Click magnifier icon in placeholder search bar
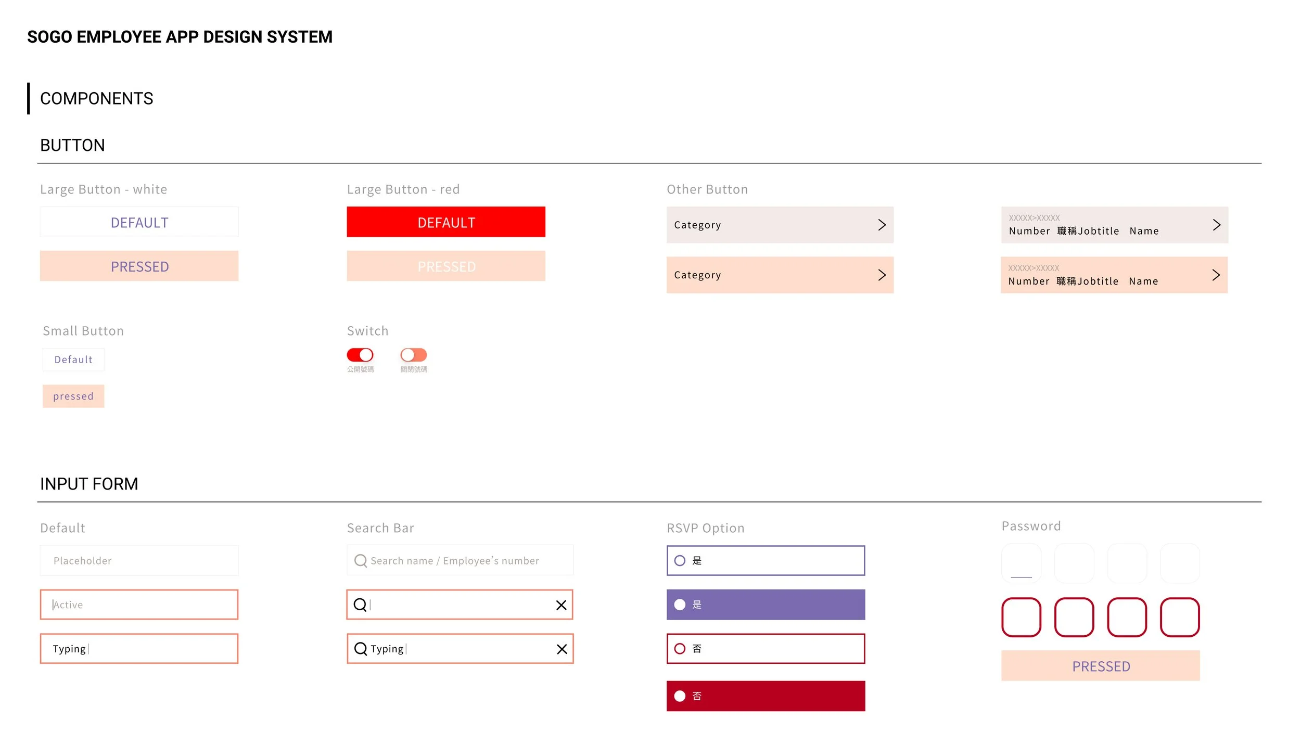1301x732 pixels. (360, 560)
